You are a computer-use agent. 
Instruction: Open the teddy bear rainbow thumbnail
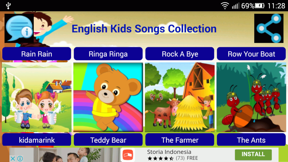click(108, 97)
